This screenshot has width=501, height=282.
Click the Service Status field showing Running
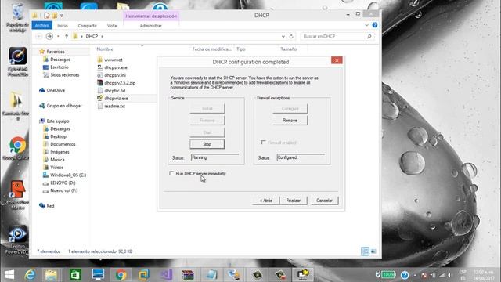pos(214,157)
